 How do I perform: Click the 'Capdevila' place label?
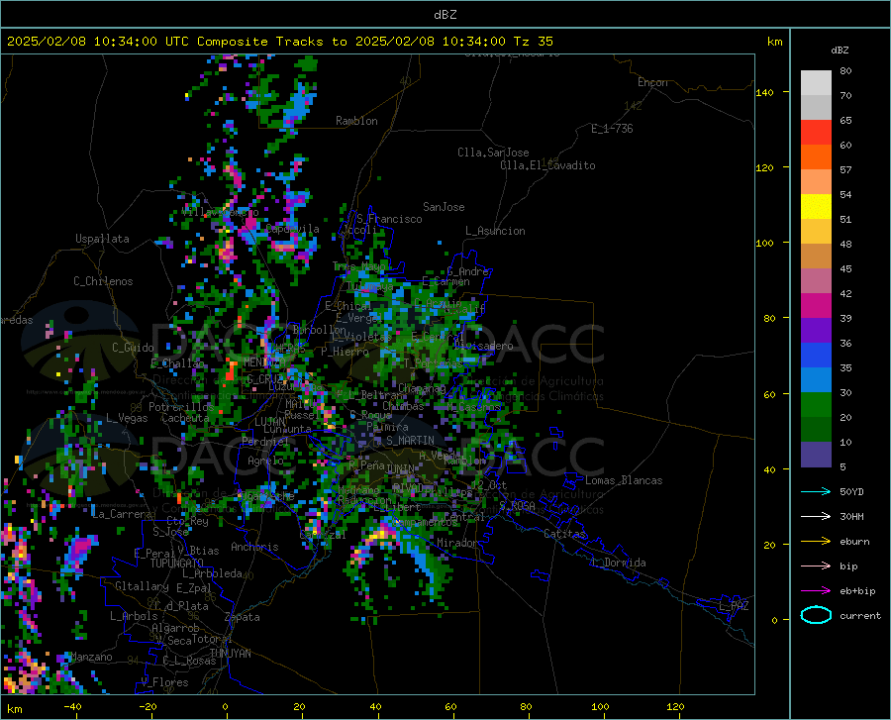click(x=292, y=229)
